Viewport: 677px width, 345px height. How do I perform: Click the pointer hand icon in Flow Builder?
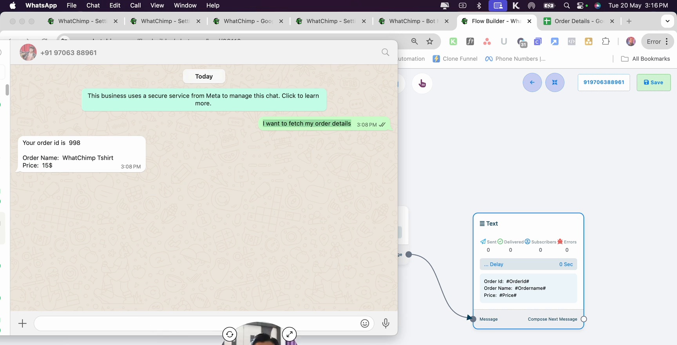[422, 83]
